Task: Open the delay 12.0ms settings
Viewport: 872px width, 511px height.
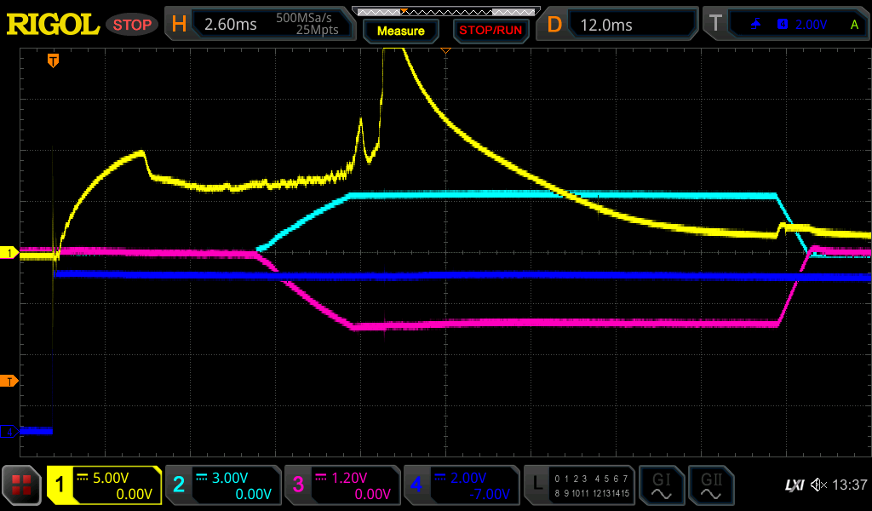Action: tap(618, 25)
